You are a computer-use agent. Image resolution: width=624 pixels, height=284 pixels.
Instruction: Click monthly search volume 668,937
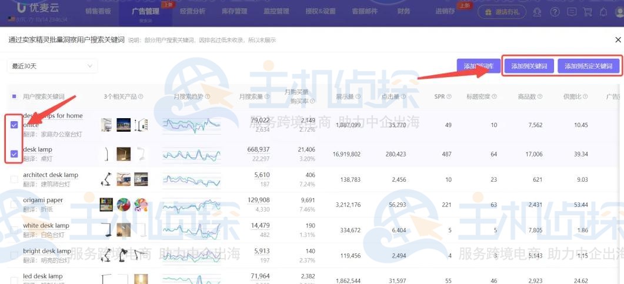[x=258, y=149]
